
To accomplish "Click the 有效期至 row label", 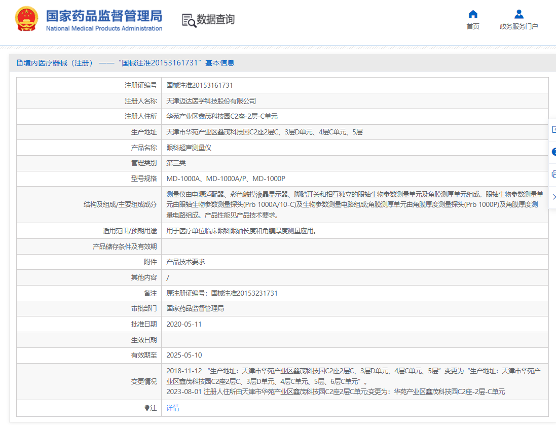I will pos(143,355).
